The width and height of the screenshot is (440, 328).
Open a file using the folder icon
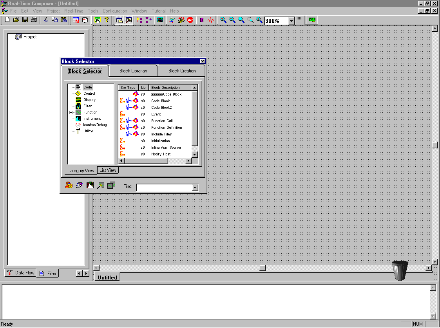tap(16, 20)
